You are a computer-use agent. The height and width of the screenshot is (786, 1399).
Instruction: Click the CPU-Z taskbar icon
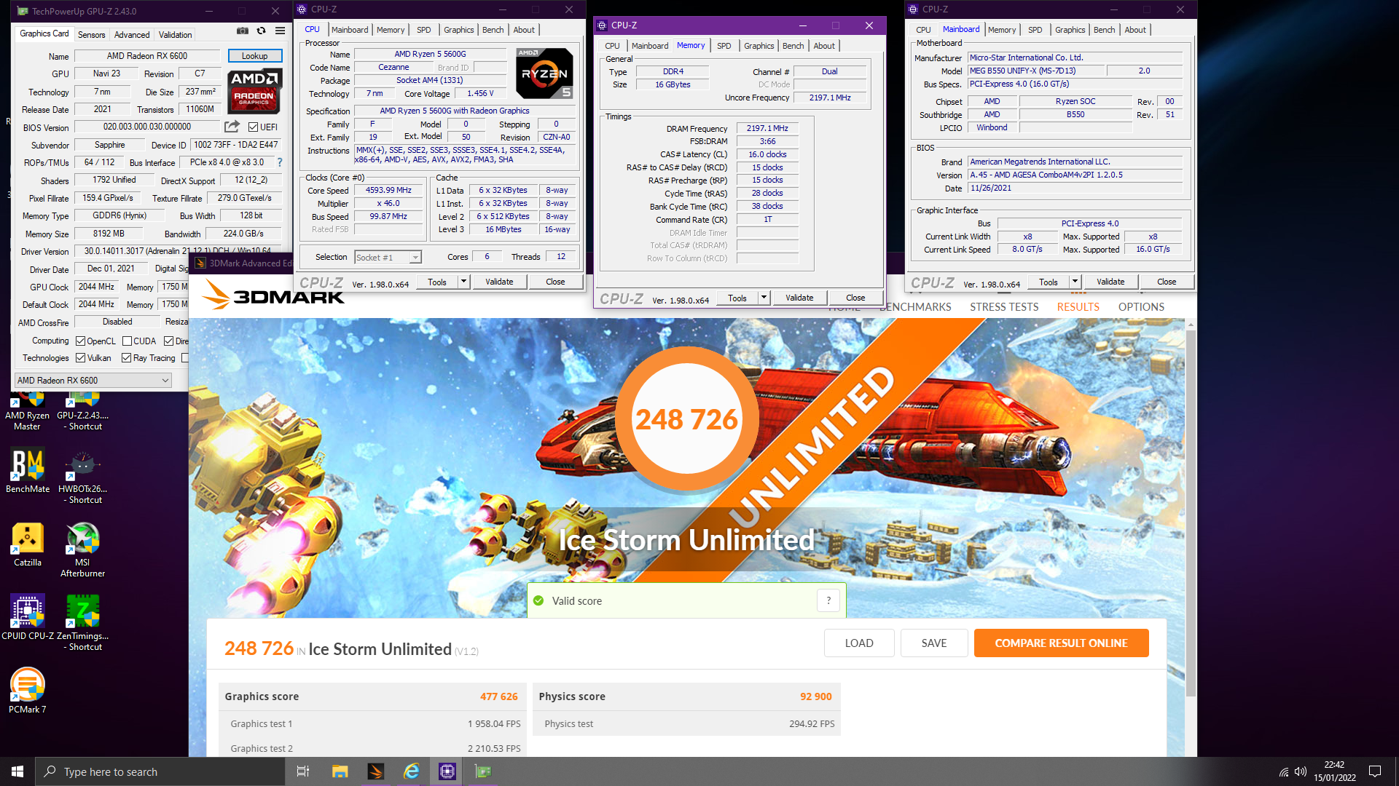coord(447,771)
